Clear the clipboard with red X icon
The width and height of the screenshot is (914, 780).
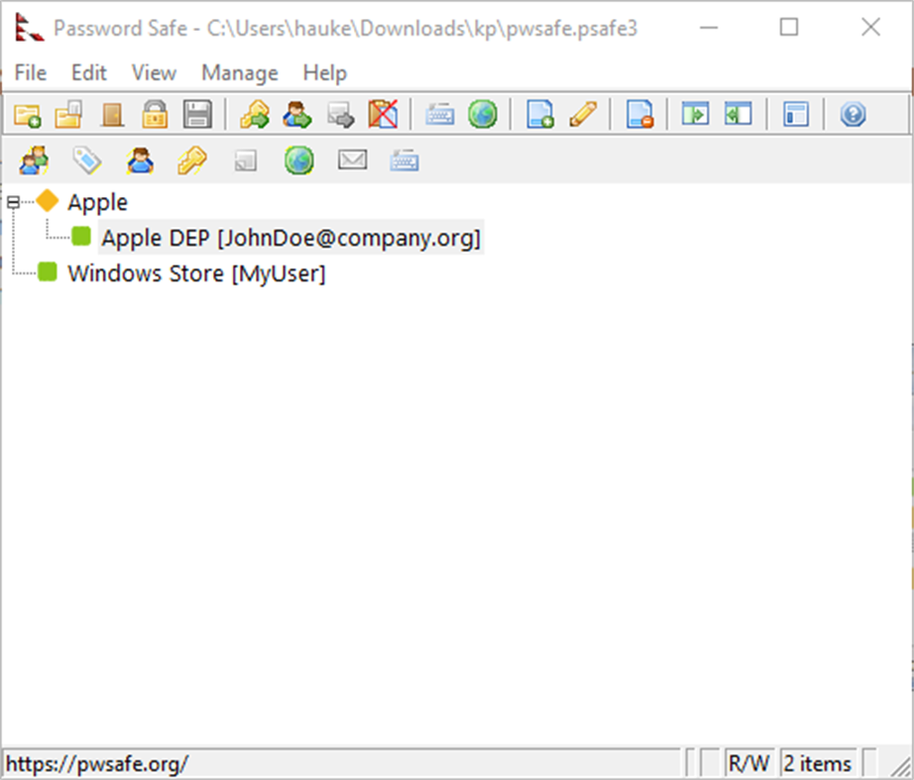tap(385, 115)
